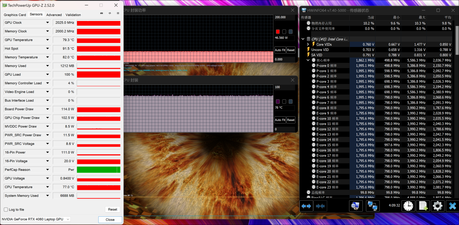
Task: Click the HWiNFO reset clock icon
Action: (408, 206)
